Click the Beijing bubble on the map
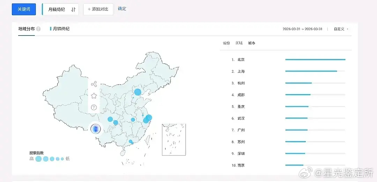The image size is (377, 182). tap(138, 92)
